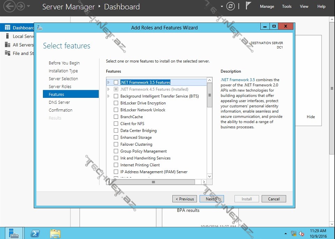335x239 pixels.
Task: Tick the Group Policy Management checkbox
Action: pyautogui.click(x=116, y=151)
